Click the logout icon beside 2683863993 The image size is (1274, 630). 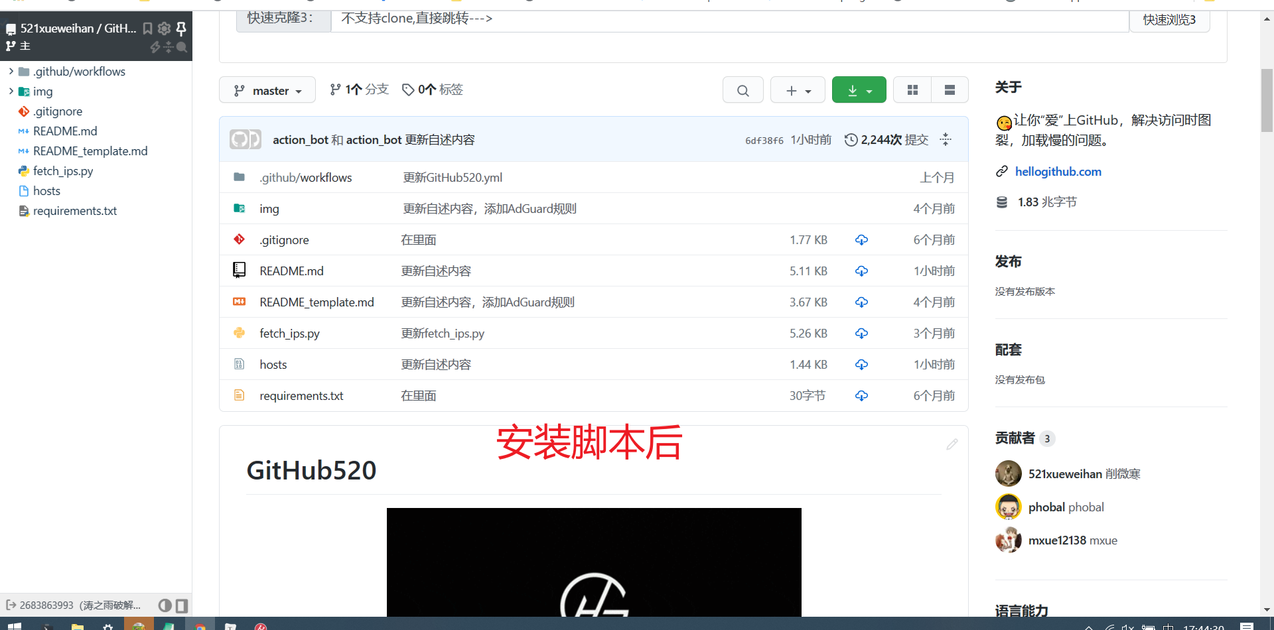tap(11, 605)
